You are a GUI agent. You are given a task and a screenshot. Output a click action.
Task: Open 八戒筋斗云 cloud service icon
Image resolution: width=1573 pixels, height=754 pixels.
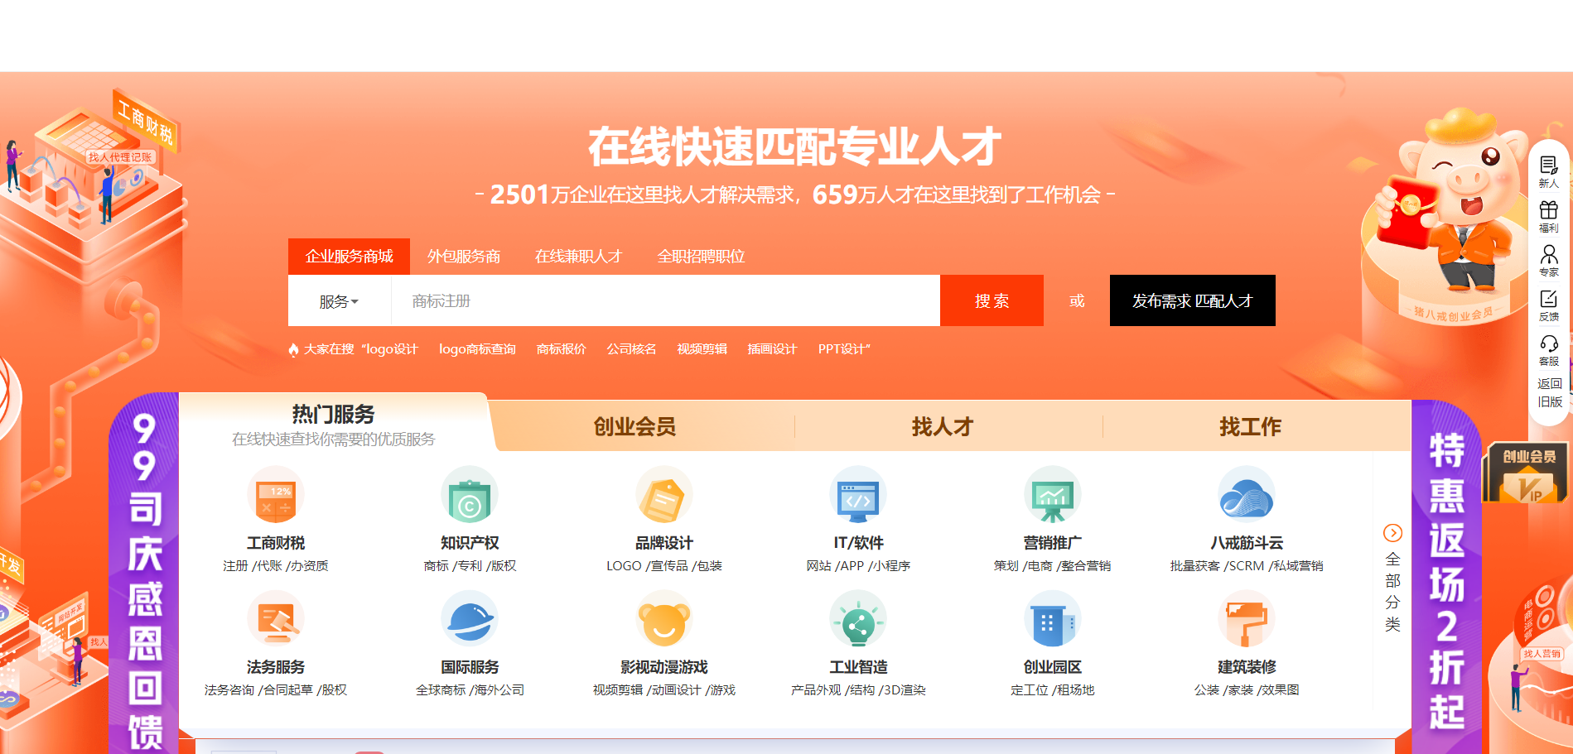coord(1248,495)
